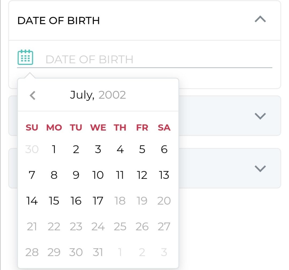Click the Date of Birth input field
289x270 pixels.
click(x=158, y=59)
